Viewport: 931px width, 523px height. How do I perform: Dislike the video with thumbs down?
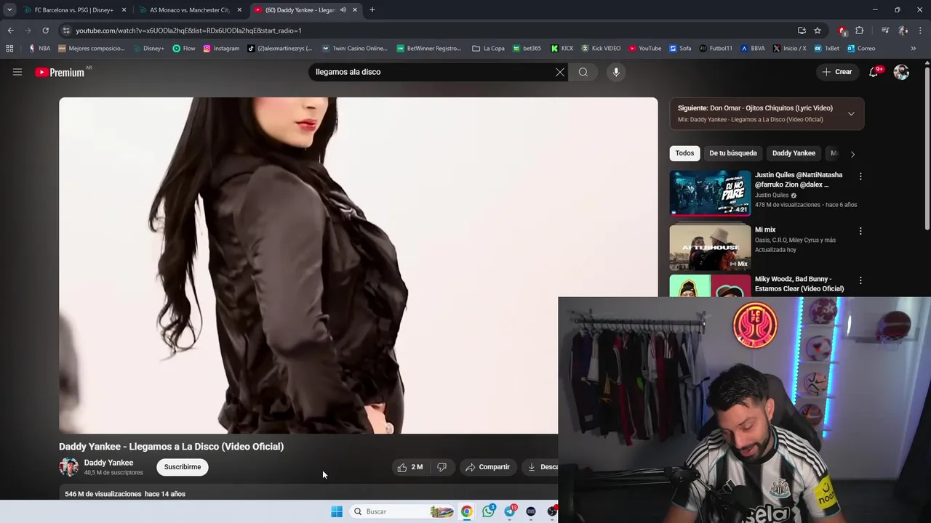click(x=441, y=467)
